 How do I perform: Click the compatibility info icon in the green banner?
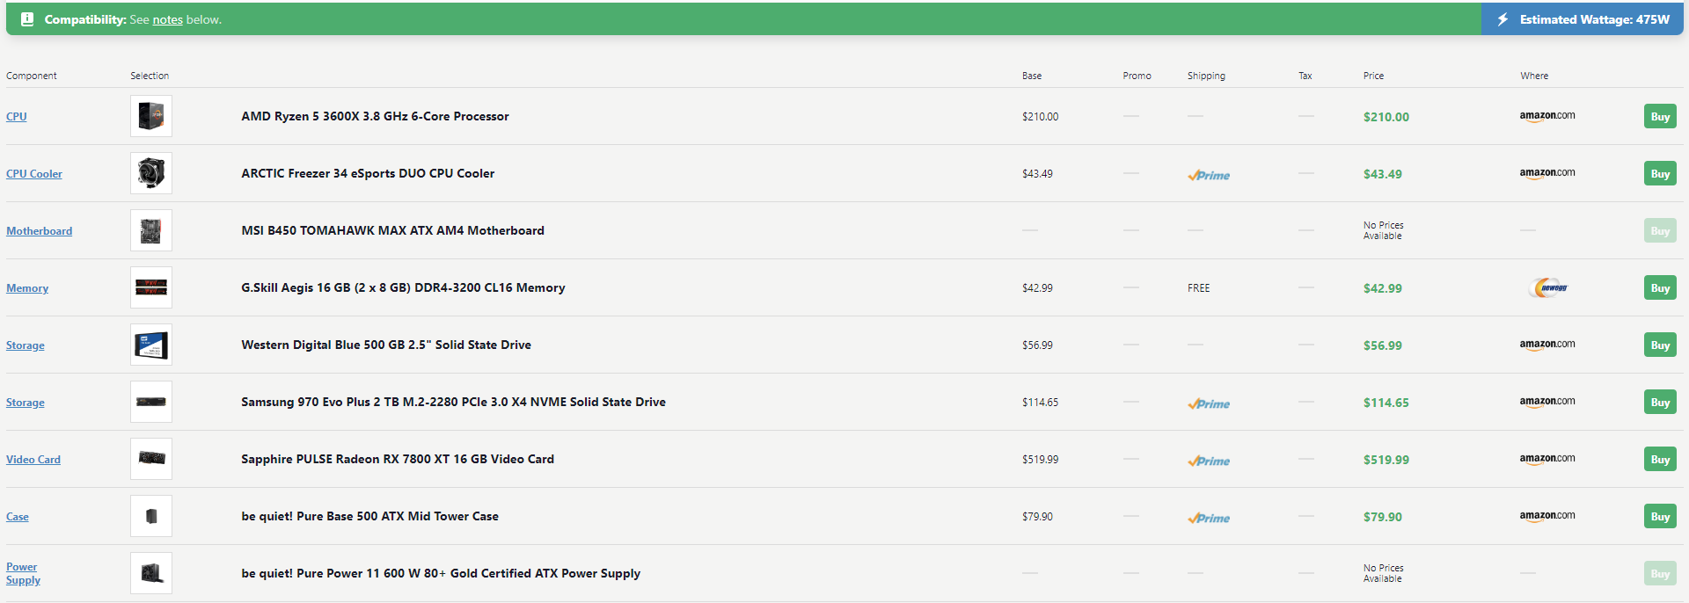(27, 19)
